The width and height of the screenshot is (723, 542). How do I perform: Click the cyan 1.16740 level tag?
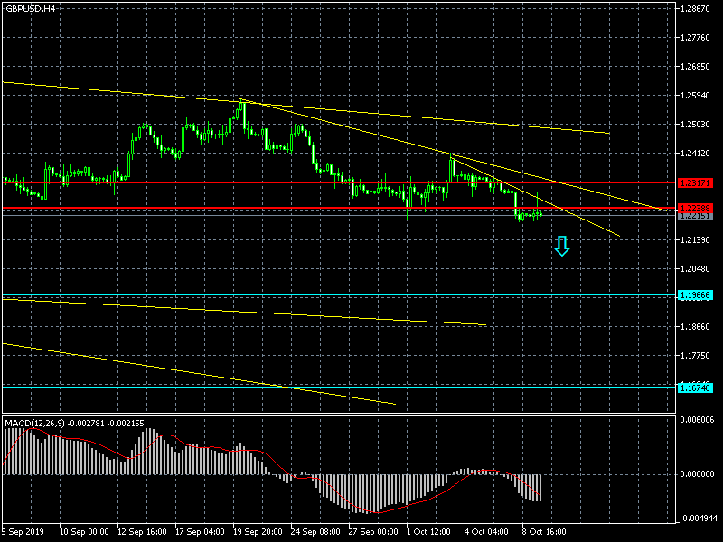(695, 388)
